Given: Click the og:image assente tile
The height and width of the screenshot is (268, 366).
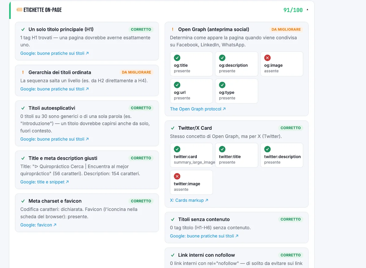Looking at the screenshot, I should [x=282, y=64].
